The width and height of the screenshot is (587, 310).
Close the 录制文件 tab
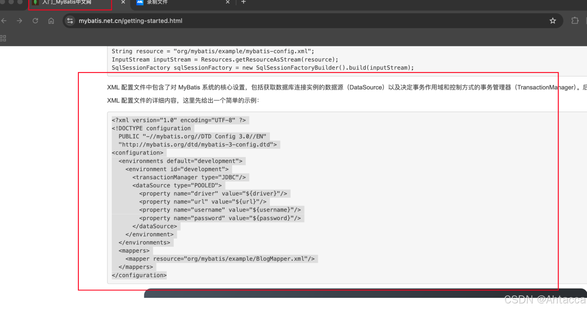pos(228,2)
